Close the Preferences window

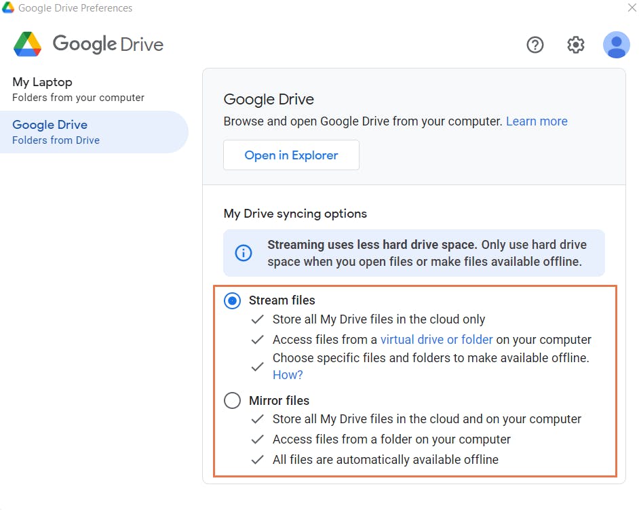(632, 8)
